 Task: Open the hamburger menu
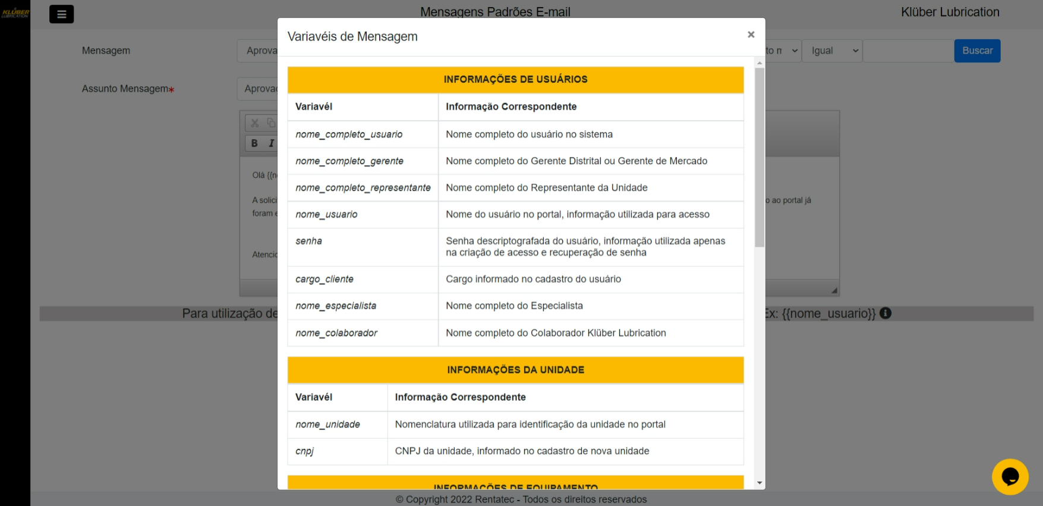(61, 14)
